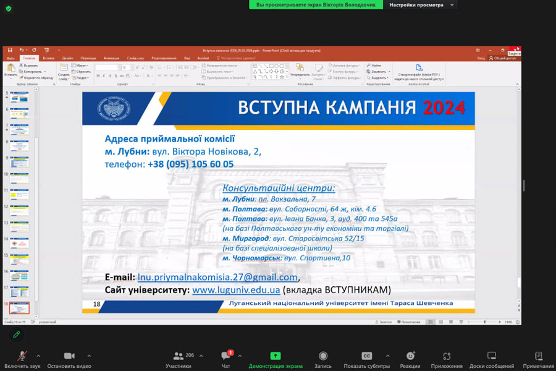Screen dimensions: 556x371
Task: Start Демонстрация экрана screen sharing
Action: point(276,360)
